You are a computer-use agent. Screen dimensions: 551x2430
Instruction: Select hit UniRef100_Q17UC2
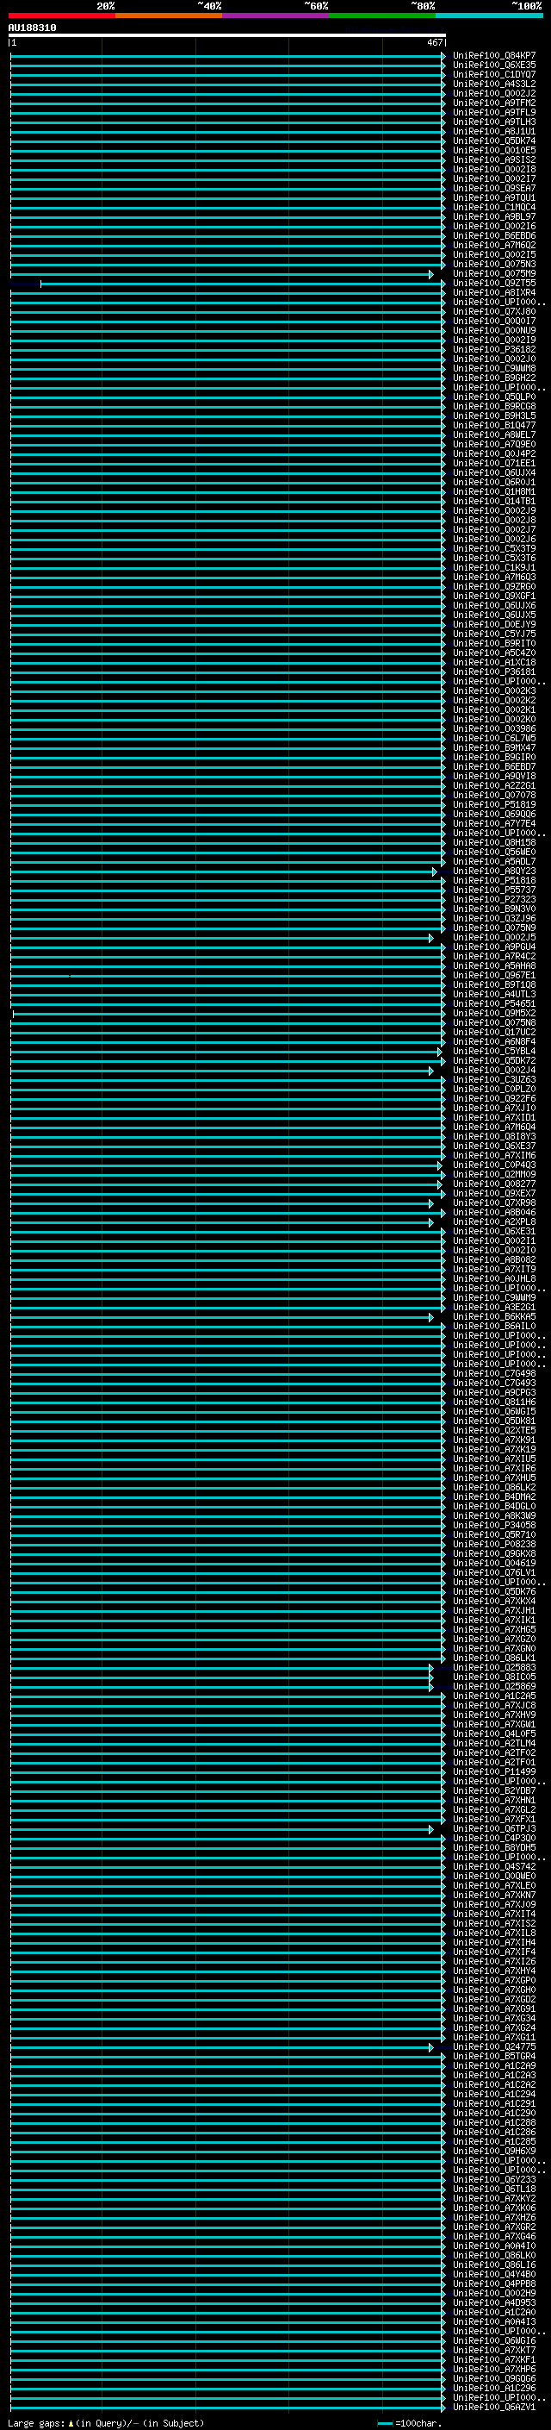point(493,1032)
